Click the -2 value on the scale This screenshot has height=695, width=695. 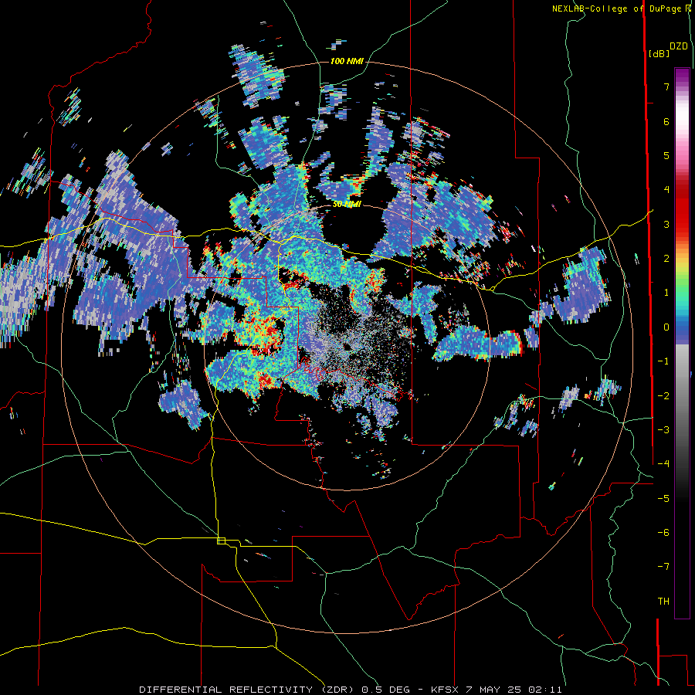point(663,396)
